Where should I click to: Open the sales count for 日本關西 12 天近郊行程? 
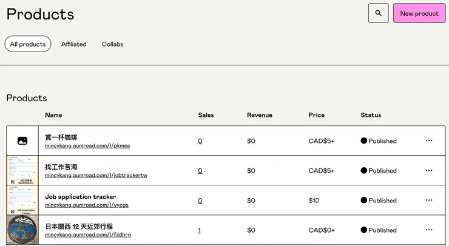coord(200,230)
